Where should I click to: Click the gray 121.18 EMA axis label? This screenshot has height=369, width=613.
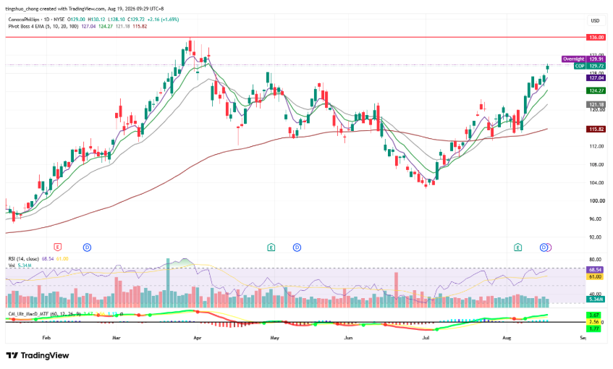596,105
